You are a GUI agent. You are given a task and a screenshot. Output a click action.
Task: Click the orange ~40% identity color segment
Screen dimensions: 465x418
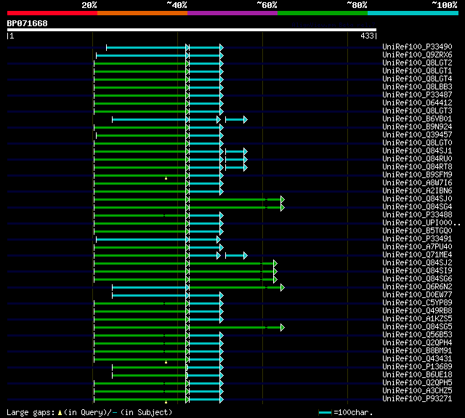tap(142, 13)
